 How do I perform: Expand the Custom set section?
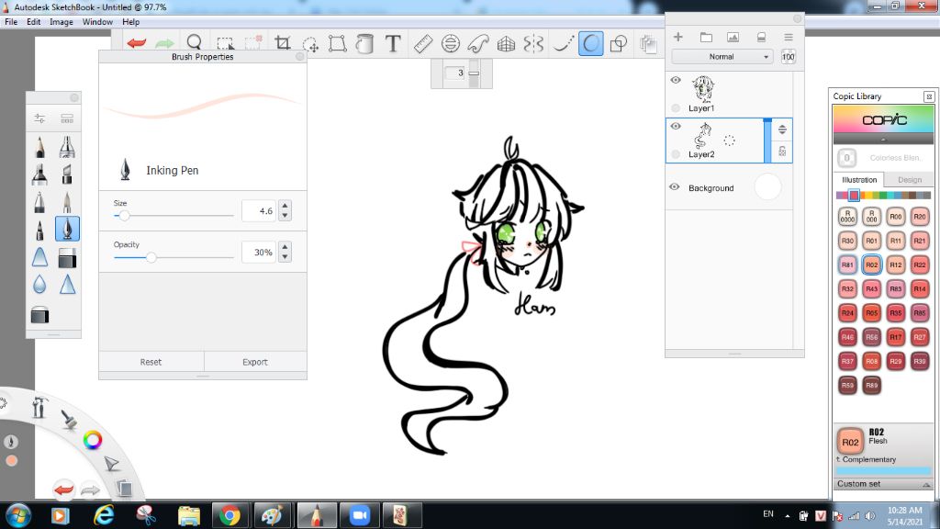(x=883, y=483)
